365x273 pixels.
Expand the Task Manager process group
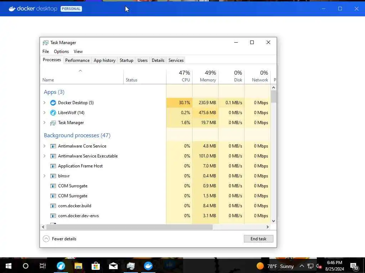pyautogui.click(x=45, y=123)
